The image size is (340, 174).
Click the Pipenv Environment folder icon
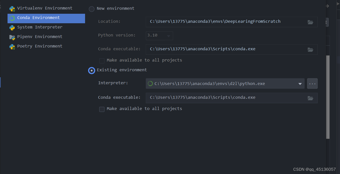pyautogui.click(x=12, y=37)
